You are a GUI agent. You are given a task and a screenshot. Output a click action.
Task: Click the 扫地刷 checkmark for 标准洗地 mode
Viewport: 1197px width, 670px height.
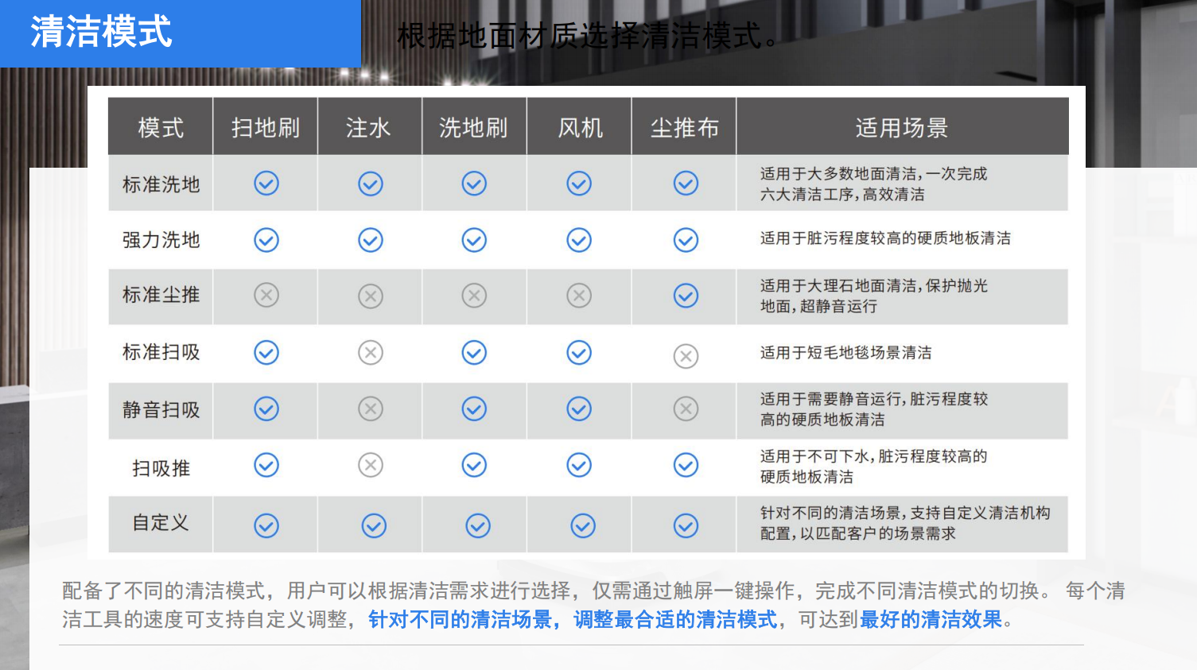coord(265,183)
